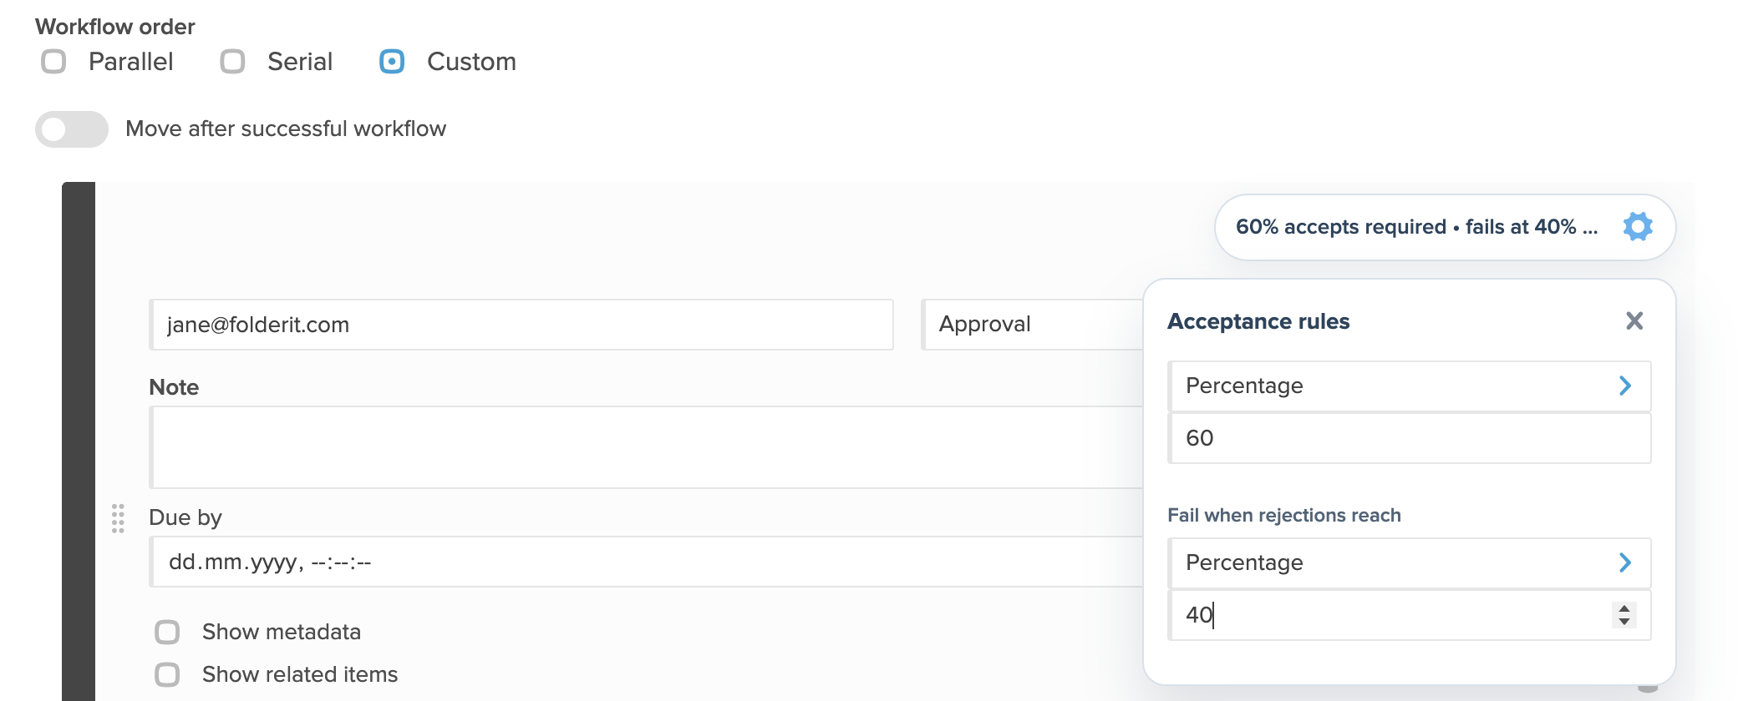Viewport: 1738px width, 701px height.
Task: Click into the Note text area
Action: (646, 447)
